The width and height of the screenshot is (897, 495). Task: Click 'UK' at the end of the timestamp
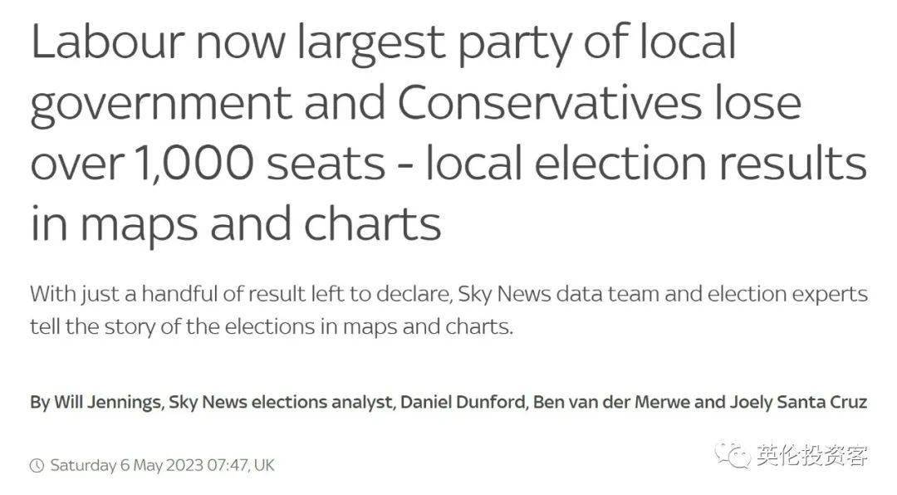(264, 465)
